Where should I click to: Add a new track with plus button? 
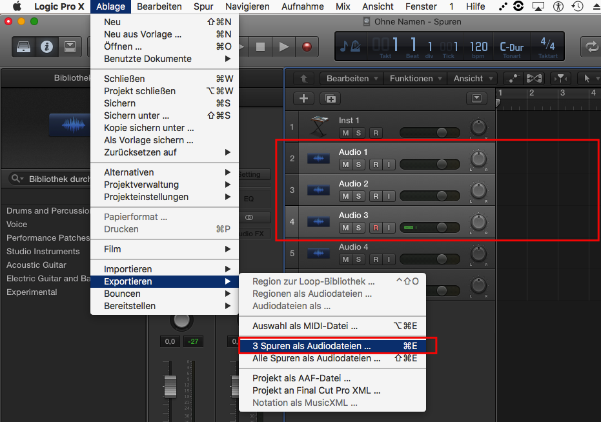click(303, 99)
